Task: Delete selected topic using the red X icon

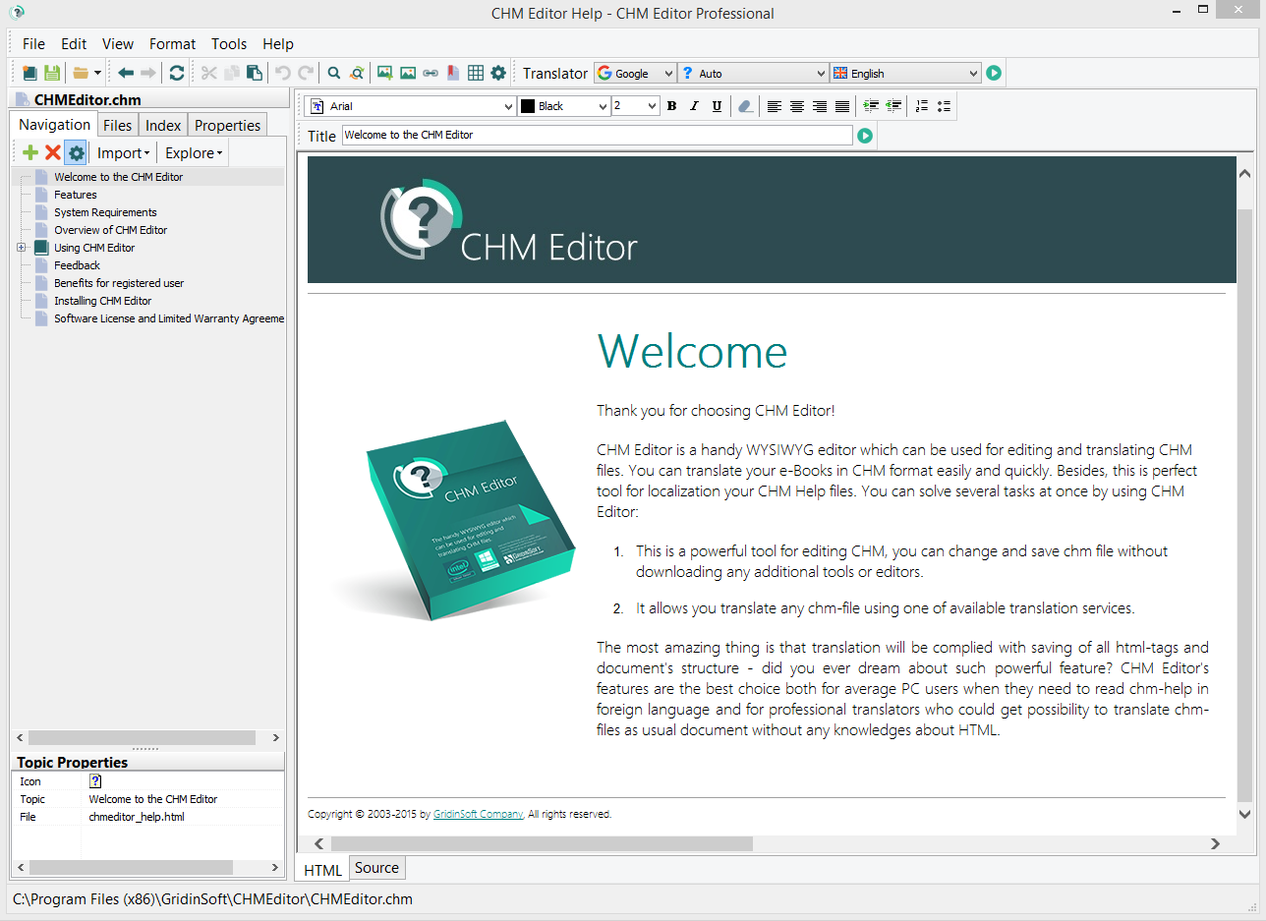Action: (53, 152)
